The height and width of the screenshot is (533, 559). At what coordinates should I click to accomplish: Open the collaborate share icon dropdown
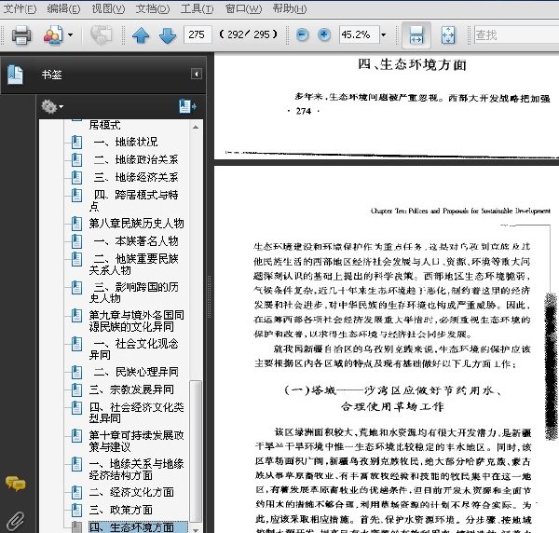tap(70, 34)
